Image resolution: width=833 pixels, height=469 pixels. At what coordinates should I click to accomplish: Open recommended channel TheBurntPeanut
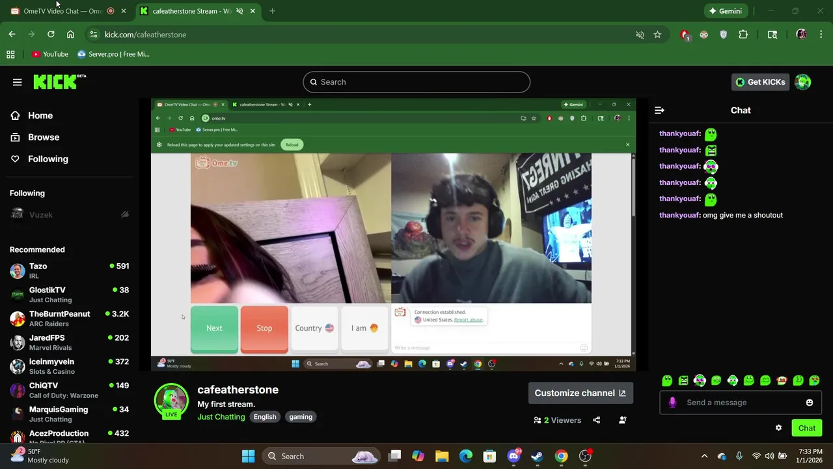[x=70, y=319]
